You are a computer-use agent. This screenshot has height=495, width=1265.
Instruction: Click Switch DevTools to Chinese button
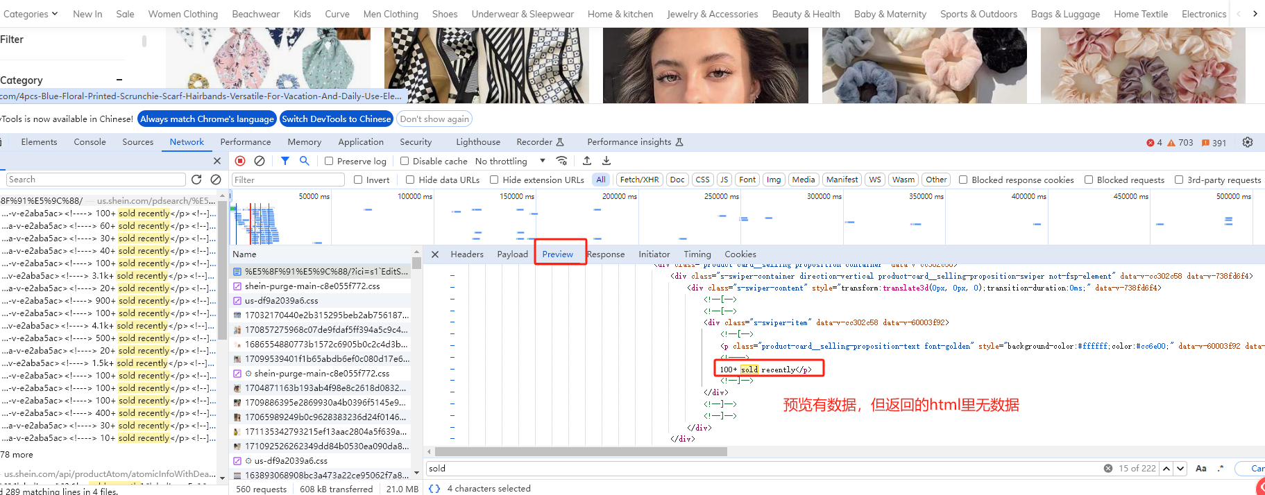(337, 119)
